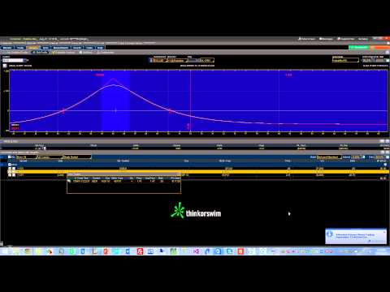The width and height of the screenshot is (390, 292).
Task: Open the Charts main tab
Action: coord(76,48)
